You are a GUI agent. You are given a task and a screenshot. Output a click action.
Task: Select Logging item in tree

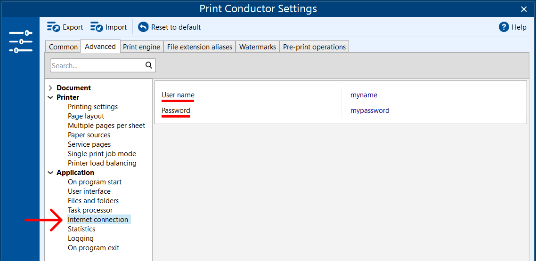pos(81,238)
